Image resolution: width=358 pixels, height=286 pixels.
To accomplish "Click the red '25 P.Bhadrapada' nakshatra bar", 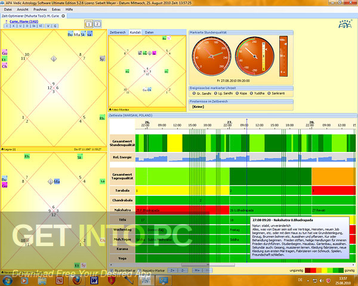I will click(183, 210).
